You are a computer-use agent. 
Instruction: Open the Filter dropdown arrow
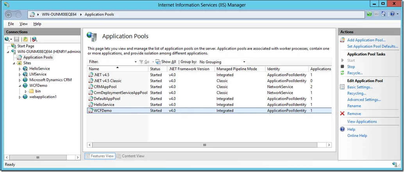pyautogui.click(x=136, y=62)
